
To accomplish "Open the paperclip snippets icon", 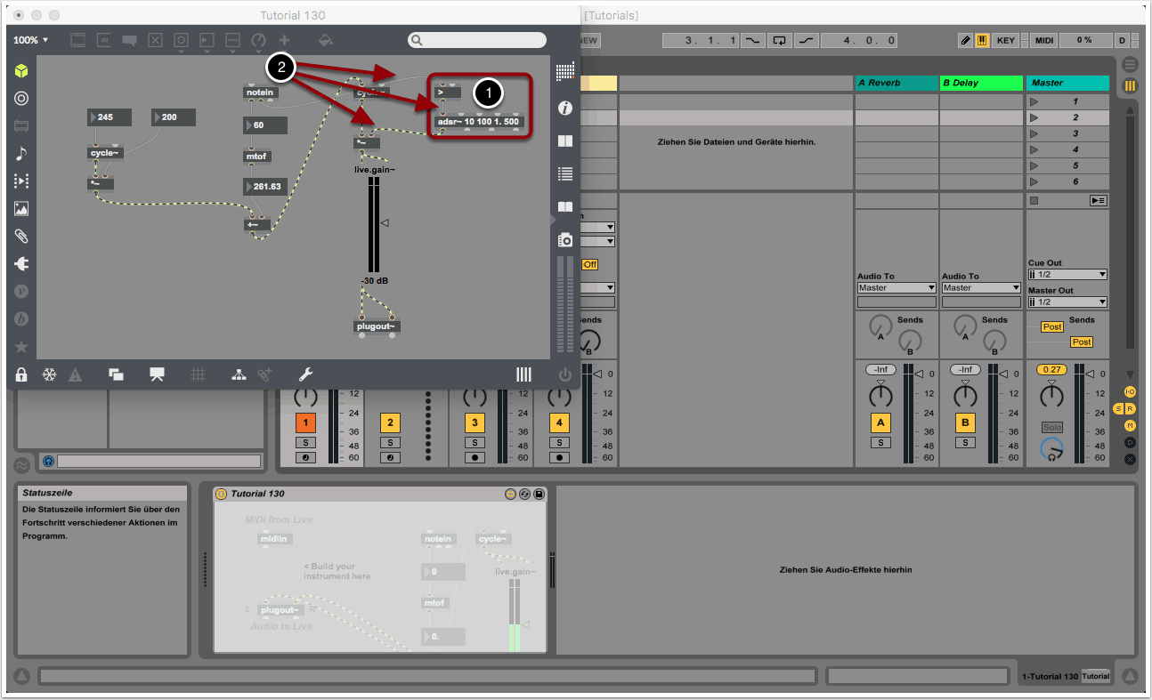I will [x=21, y=236].
